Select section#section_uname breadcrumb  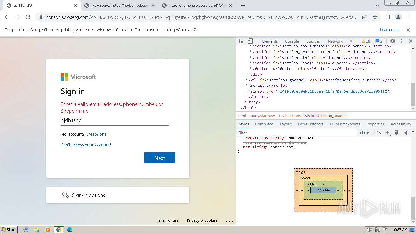click(325, 116)
